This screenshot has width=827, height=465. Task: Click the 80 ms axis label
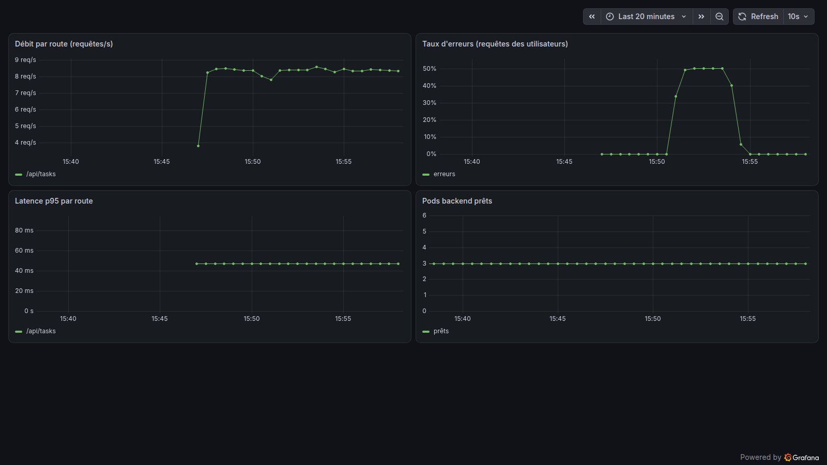(24, 230)
